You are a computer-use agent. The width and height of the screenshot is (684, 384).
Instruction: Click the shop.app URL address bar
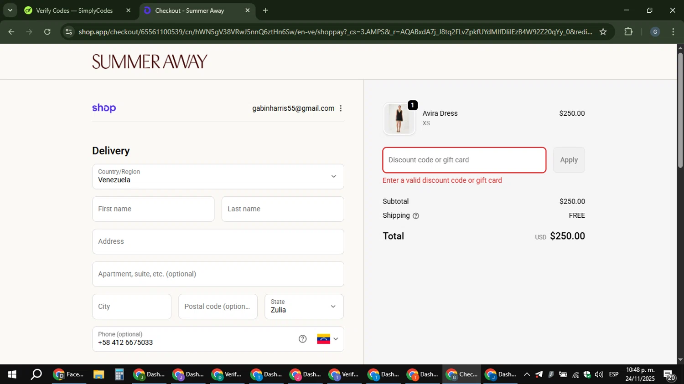point(335,32)
